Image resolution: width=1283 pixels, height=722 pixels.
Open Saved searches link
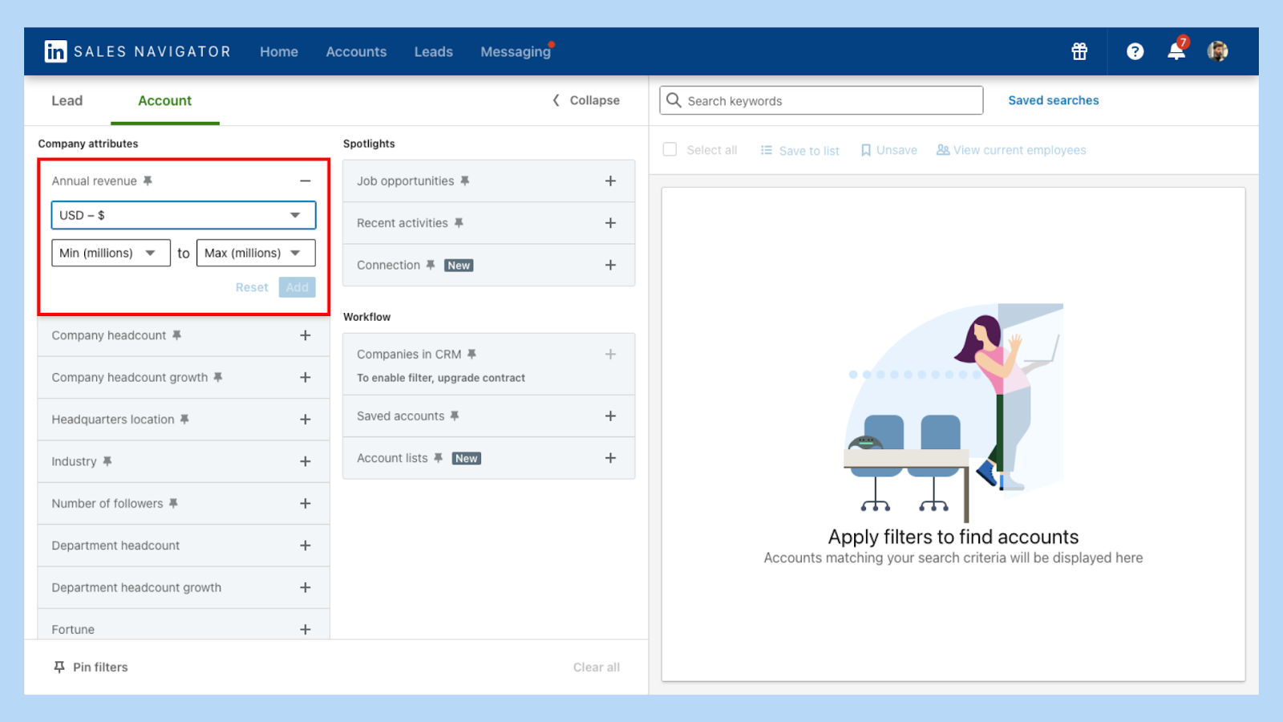1054,100
